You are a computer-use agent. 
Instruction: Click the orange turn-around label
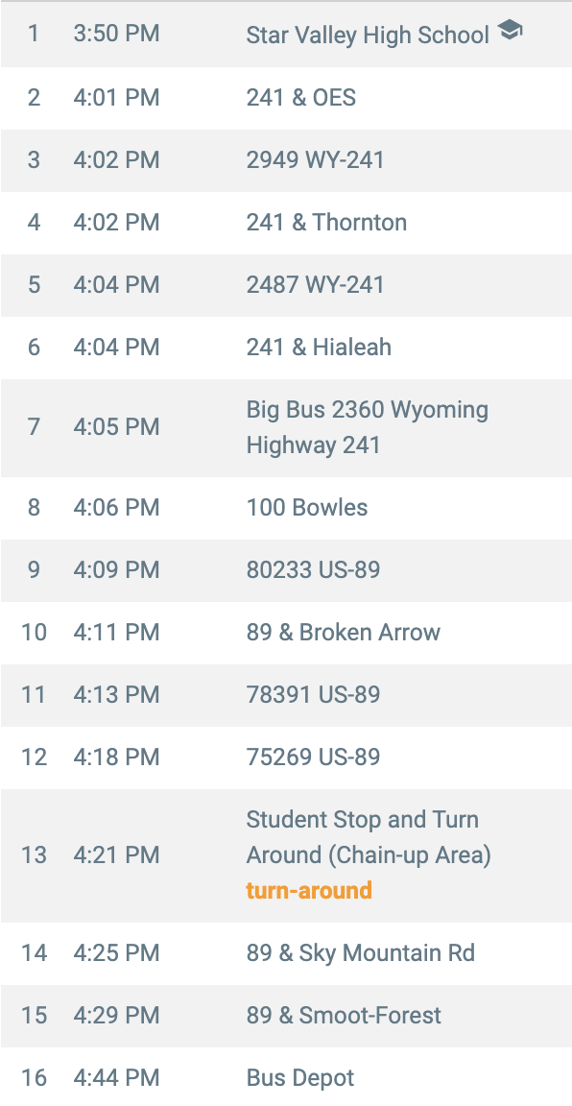(x=309, y=890)
